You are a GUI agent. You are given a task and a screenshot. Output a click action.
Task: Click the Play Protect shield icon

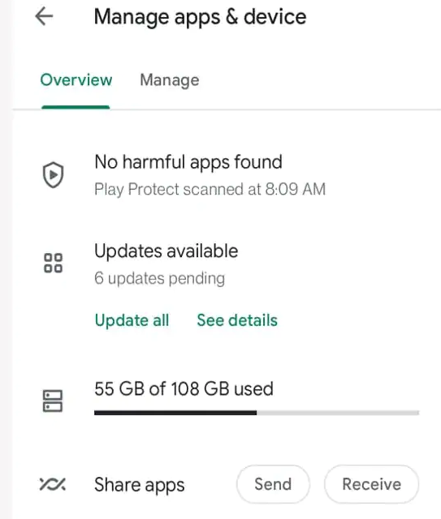(x=53, y=175)
